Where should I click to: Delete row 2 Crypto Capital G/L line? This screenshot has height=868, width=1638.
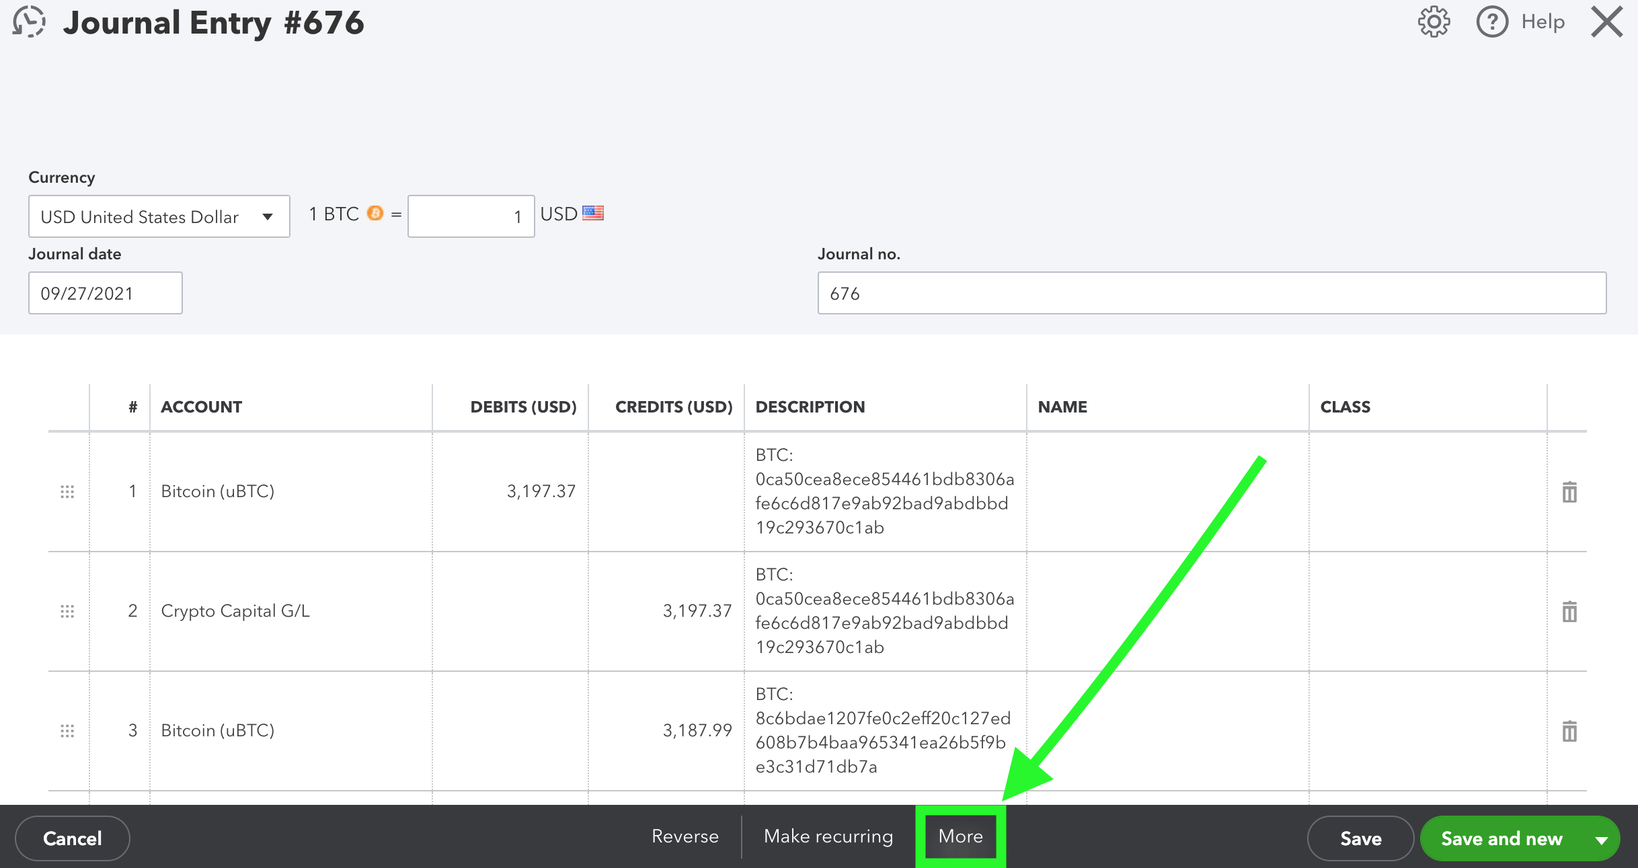1569,611
